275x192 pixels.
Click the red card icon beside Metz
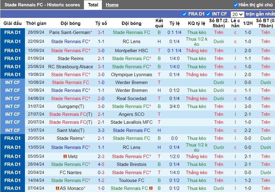coord(65,156)
